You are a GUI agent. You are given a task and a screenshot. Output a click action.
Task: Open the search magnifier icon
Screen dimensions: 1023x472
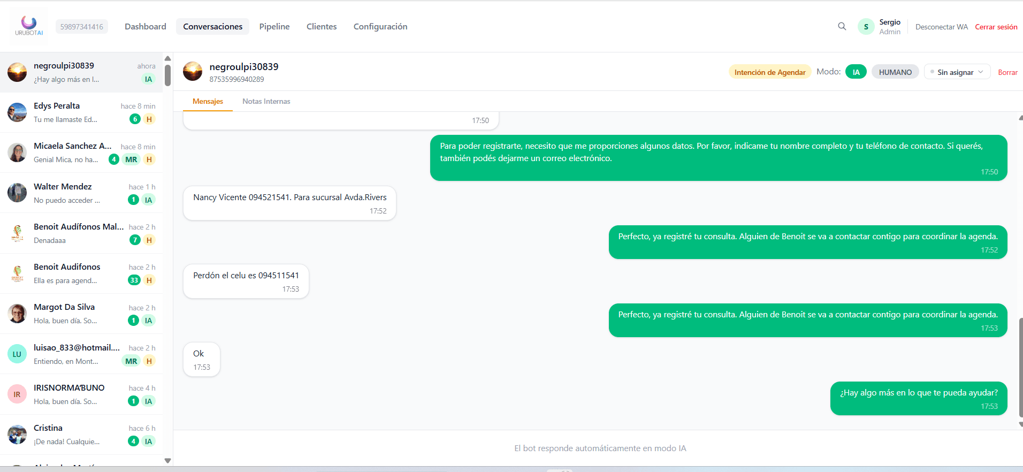(842, 26)
